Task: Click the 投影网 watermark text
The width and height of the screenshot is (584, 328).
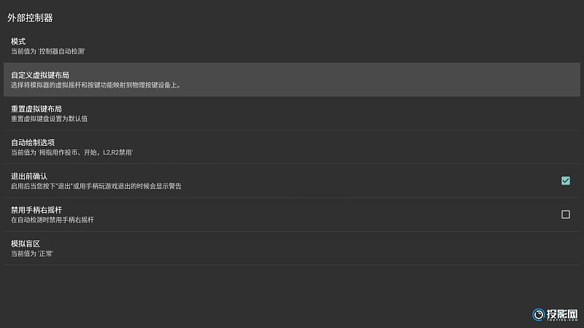Action: pyautogui.click(x=563, y=313)
